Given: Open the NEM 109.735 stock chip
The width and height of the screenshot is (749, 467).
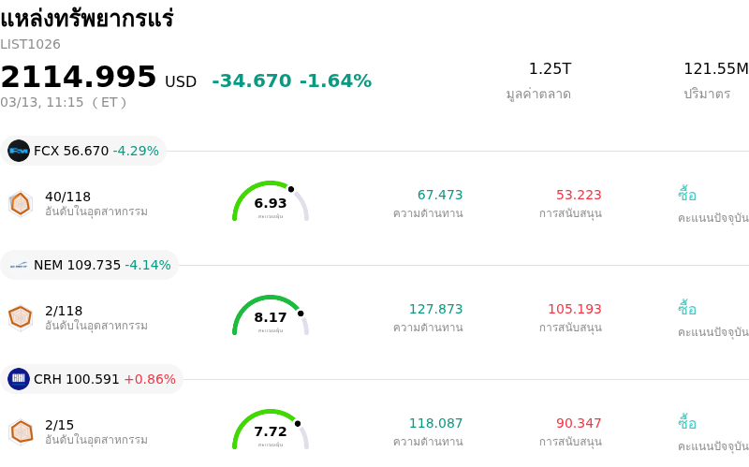Looking at the screenshot, I should (90, 265).
